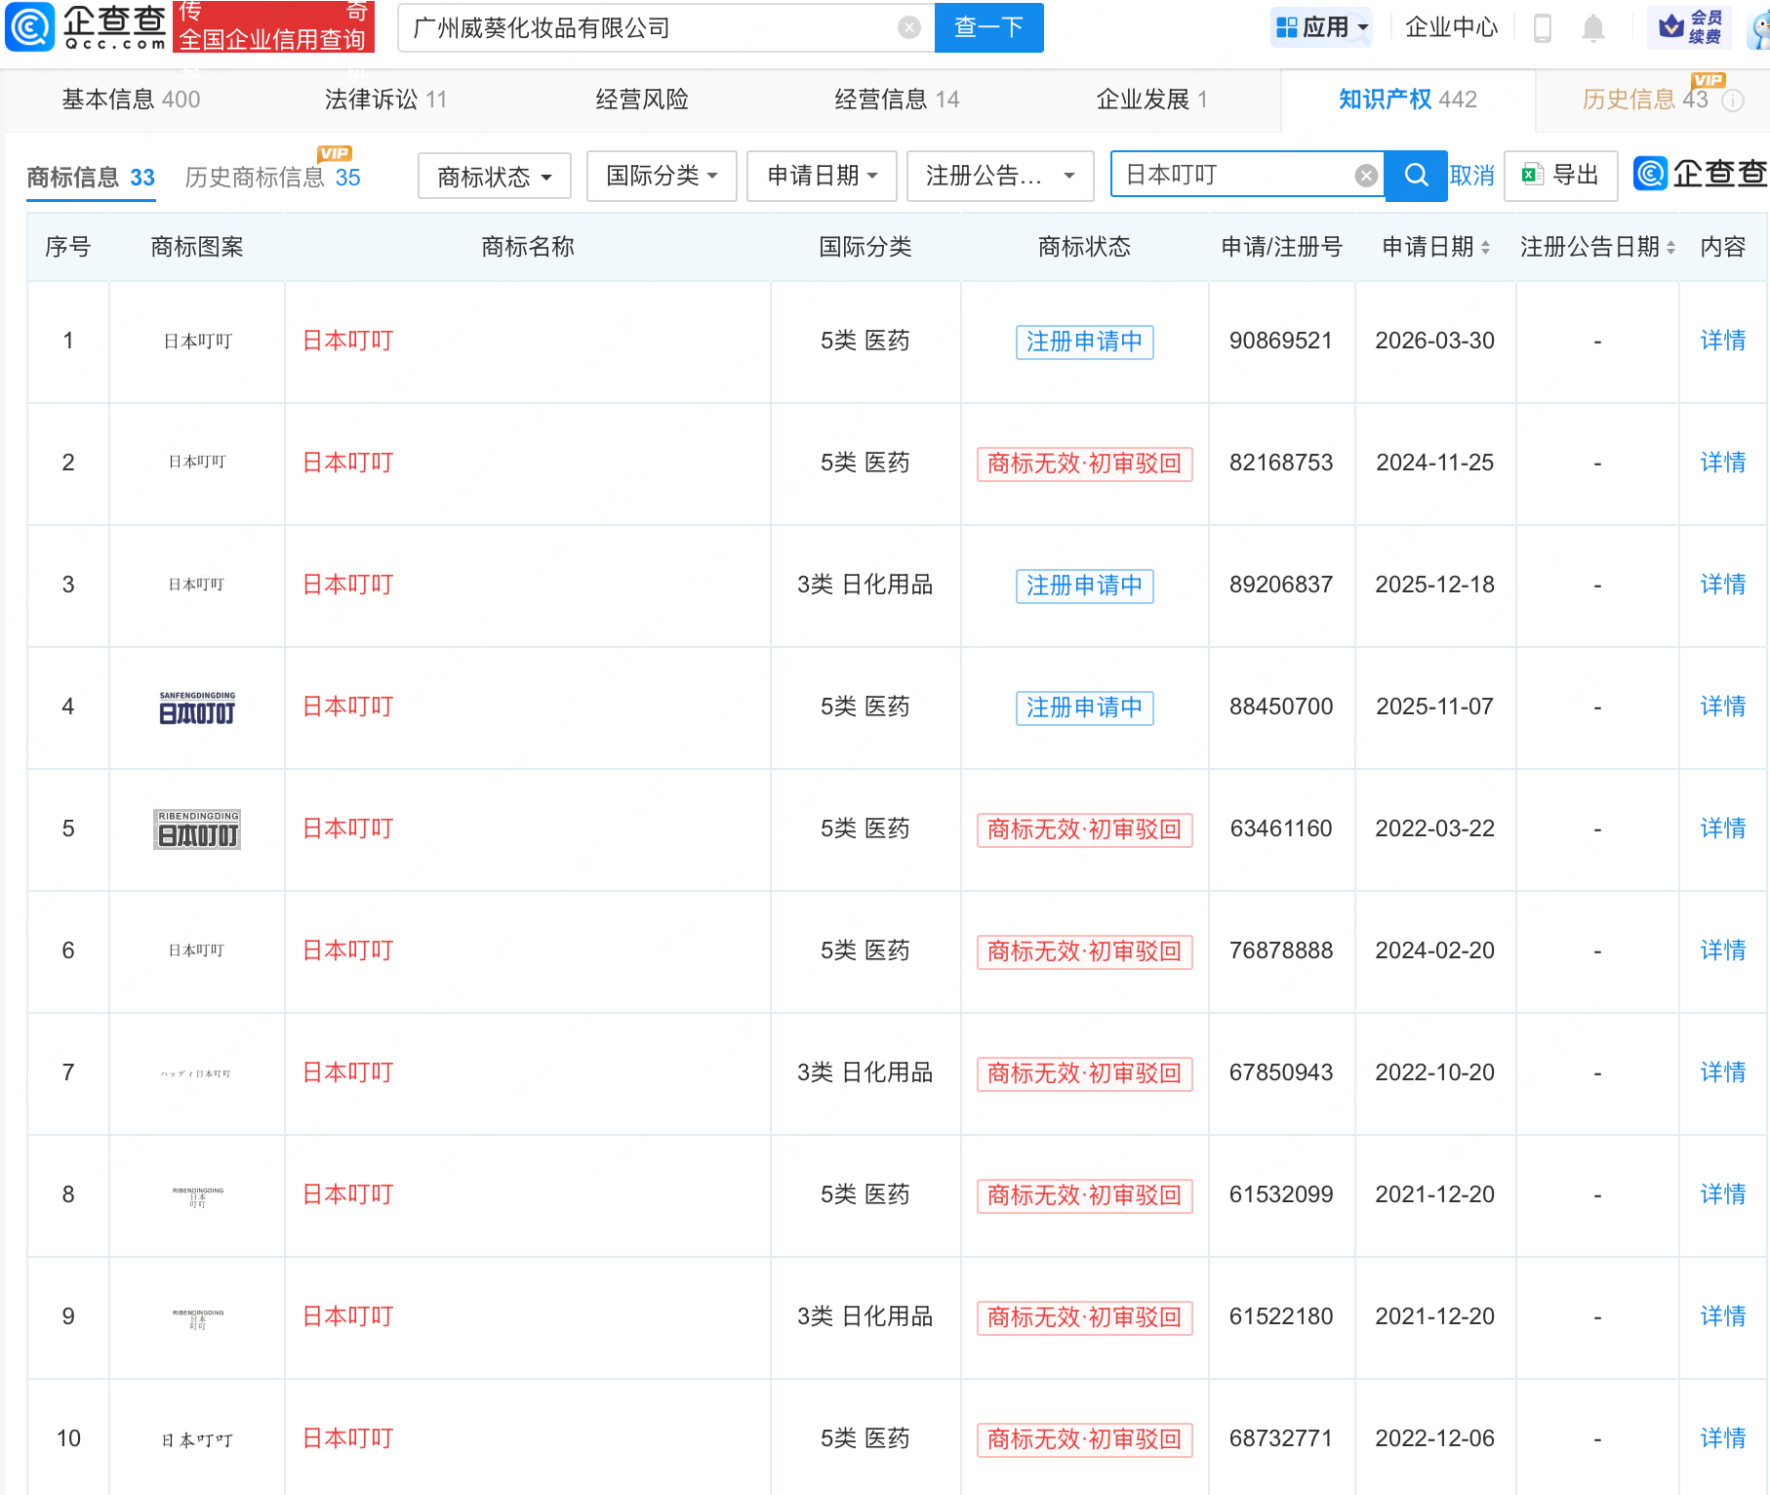
Task: Expand the 商标状态 filter dropdown
Action: (494, 177)
